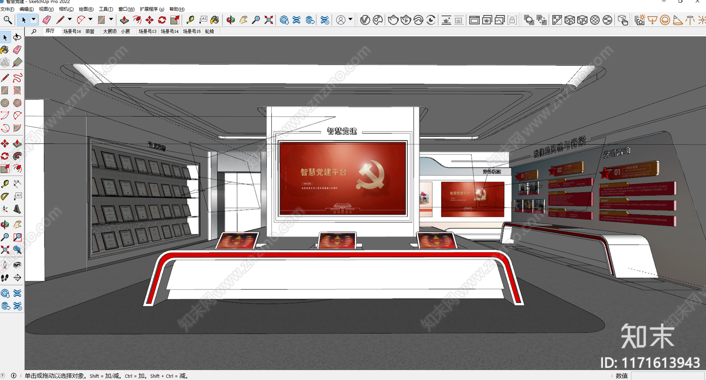Open the 窗口(W) menu
706x380 pixels.
(x=126, y=9)
